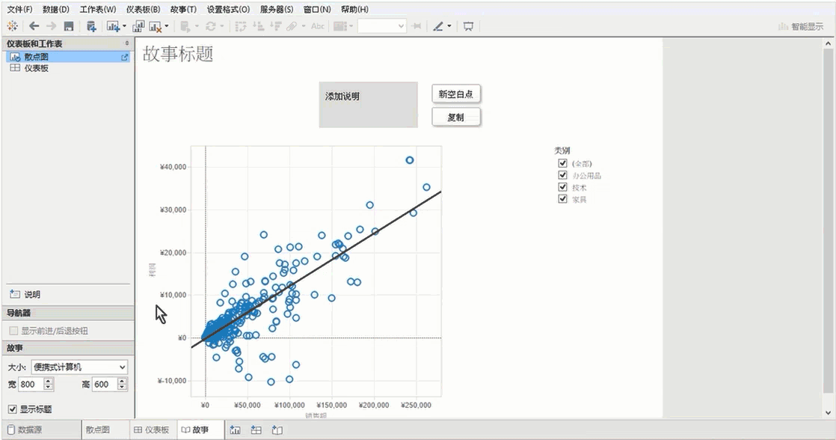Open the highlight pen dropdown arrow
The width and height of the screenshot is (836, 440).
449,26
